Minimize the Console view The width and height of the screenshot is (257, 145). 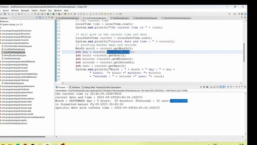tap(242, 87)
